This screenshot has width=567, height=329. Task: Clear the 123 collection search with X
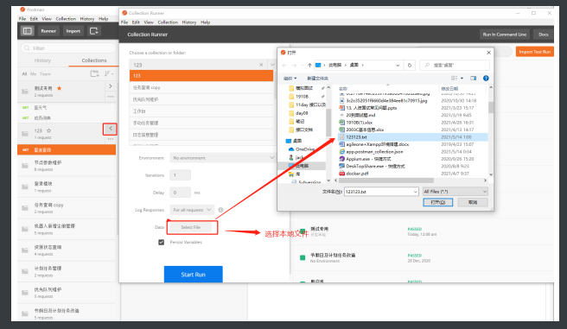click(x=261, y=65)
